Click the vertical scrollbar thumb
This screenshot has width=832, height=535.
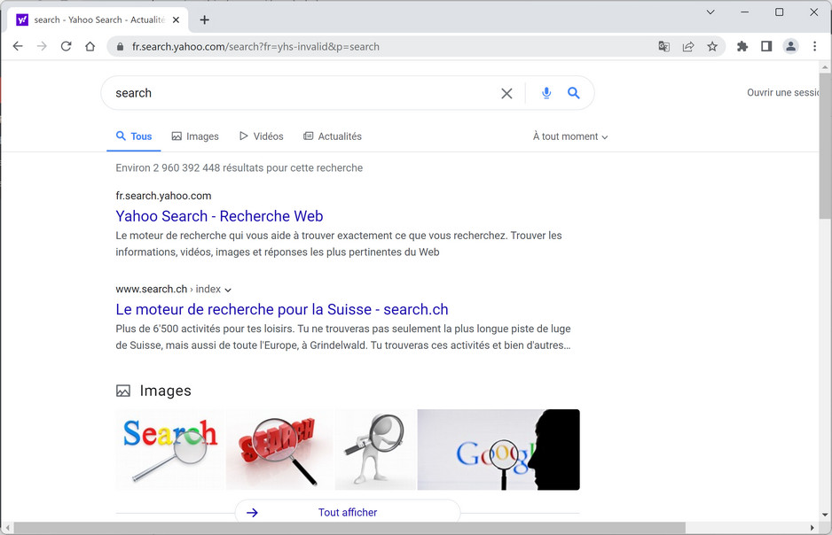tap(825, 145)
